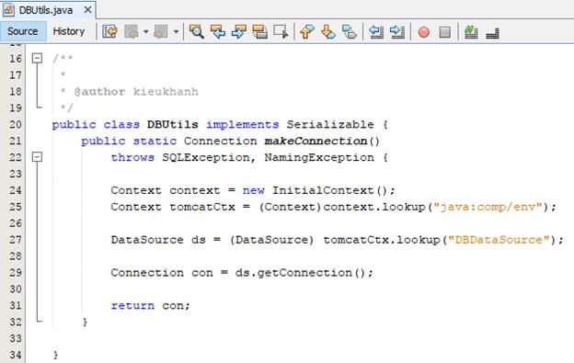
Task: Click the "new" keyword on line 24
Action: (x=253, y=190)
